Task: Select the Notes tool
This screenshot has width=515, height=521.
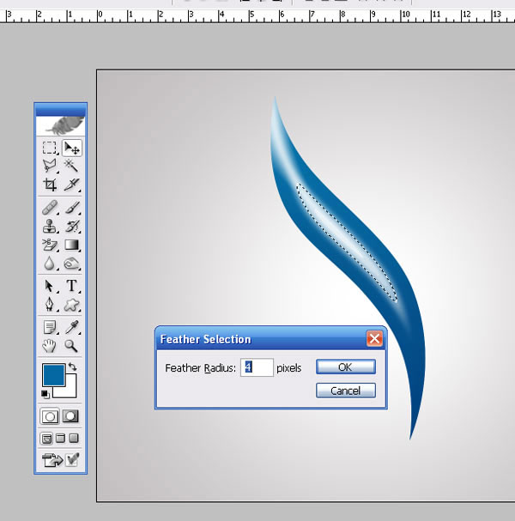Action: click(50, 327)
